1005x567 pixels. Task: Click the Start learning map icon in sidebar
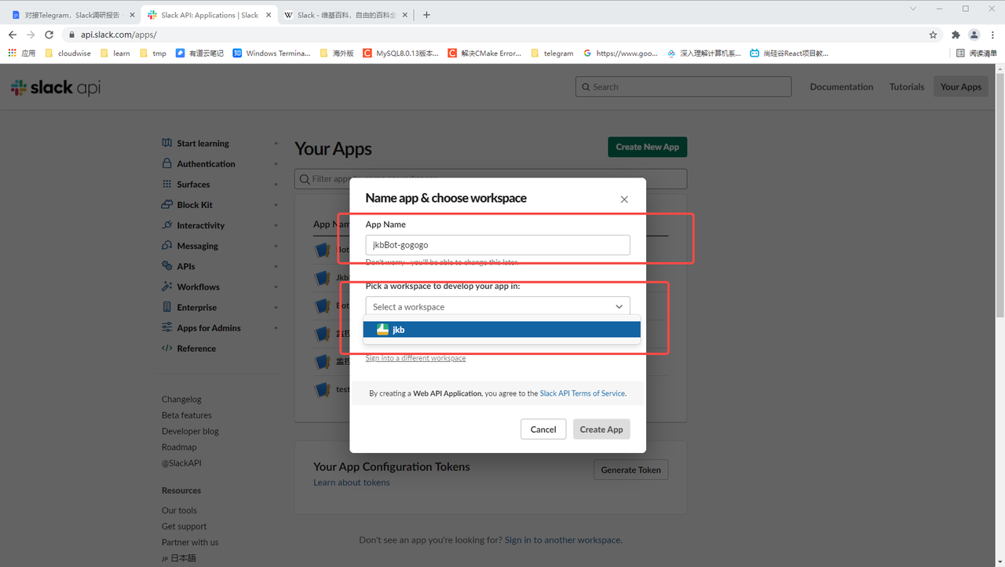(x=166, y=143)
